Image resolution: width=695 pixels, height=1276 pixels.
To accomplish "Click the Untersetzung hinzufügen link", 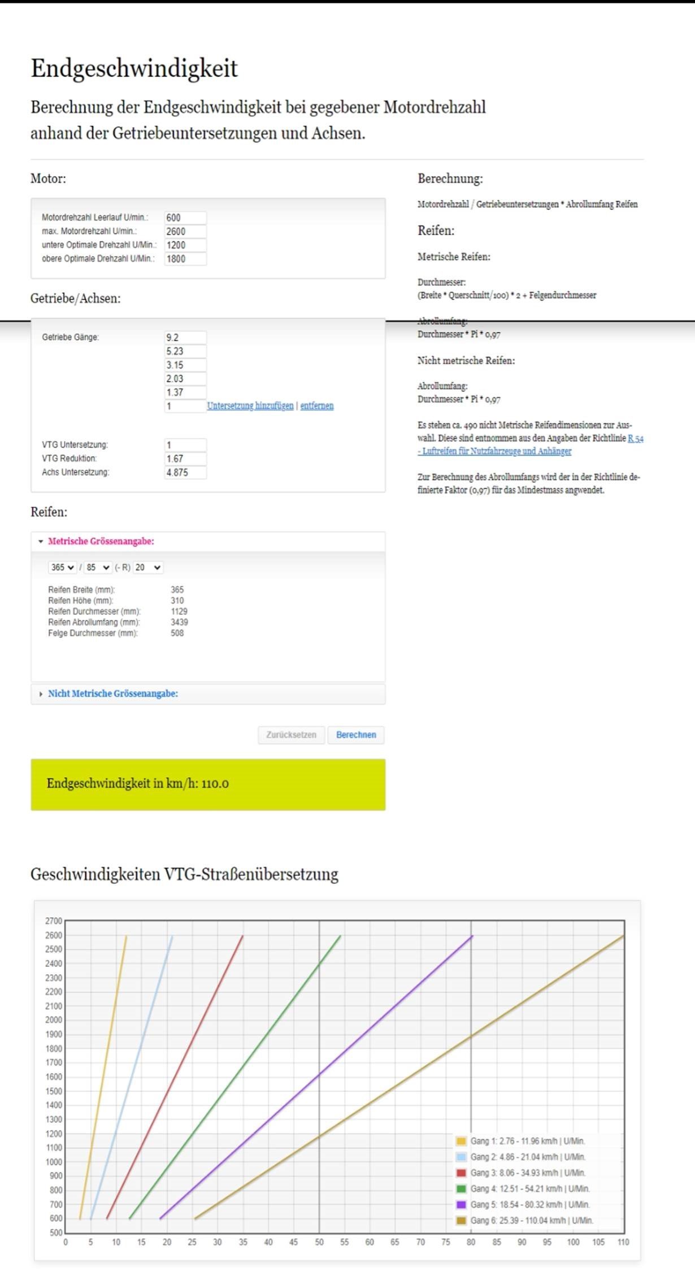I will [250, 406].
